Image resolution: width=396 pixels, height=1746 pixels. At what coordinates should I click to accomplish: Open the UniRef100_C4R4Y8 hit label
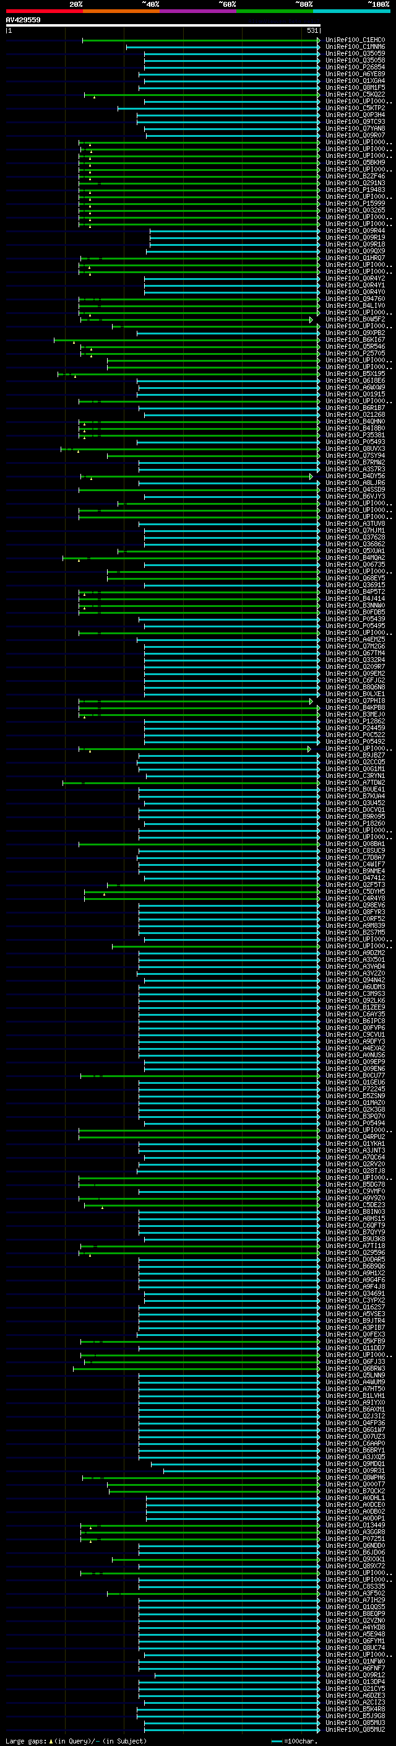pyautogui.click(x=355, y=898)
